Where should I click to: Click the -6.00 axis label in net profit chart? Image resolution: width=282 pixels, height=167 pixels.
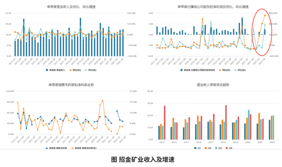151,56
